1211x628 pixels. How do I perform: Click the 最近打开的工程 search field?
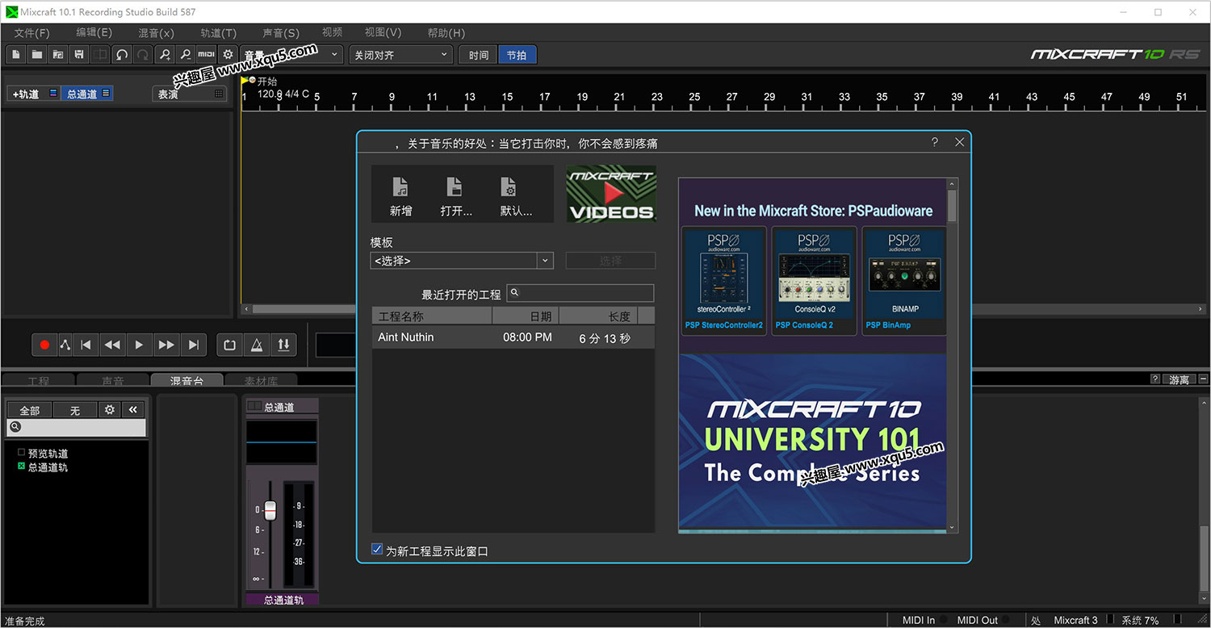tap(580, 293)
